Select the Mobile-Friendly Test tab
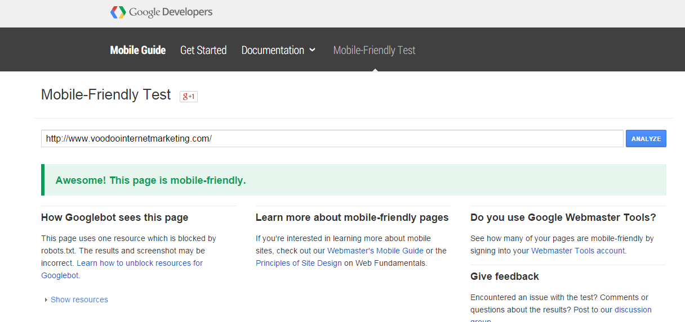The image size is (685, 322). (374, 50)
